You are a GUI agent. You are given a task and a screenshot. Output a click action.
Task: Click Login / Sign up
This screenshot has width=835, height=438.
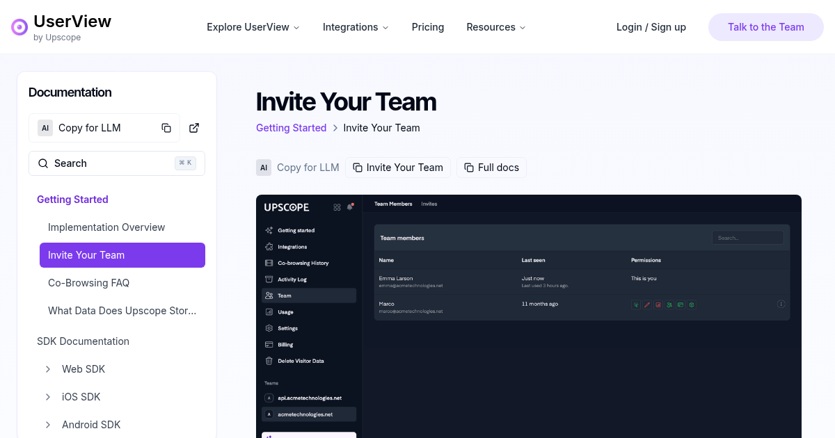click(651, 27)
